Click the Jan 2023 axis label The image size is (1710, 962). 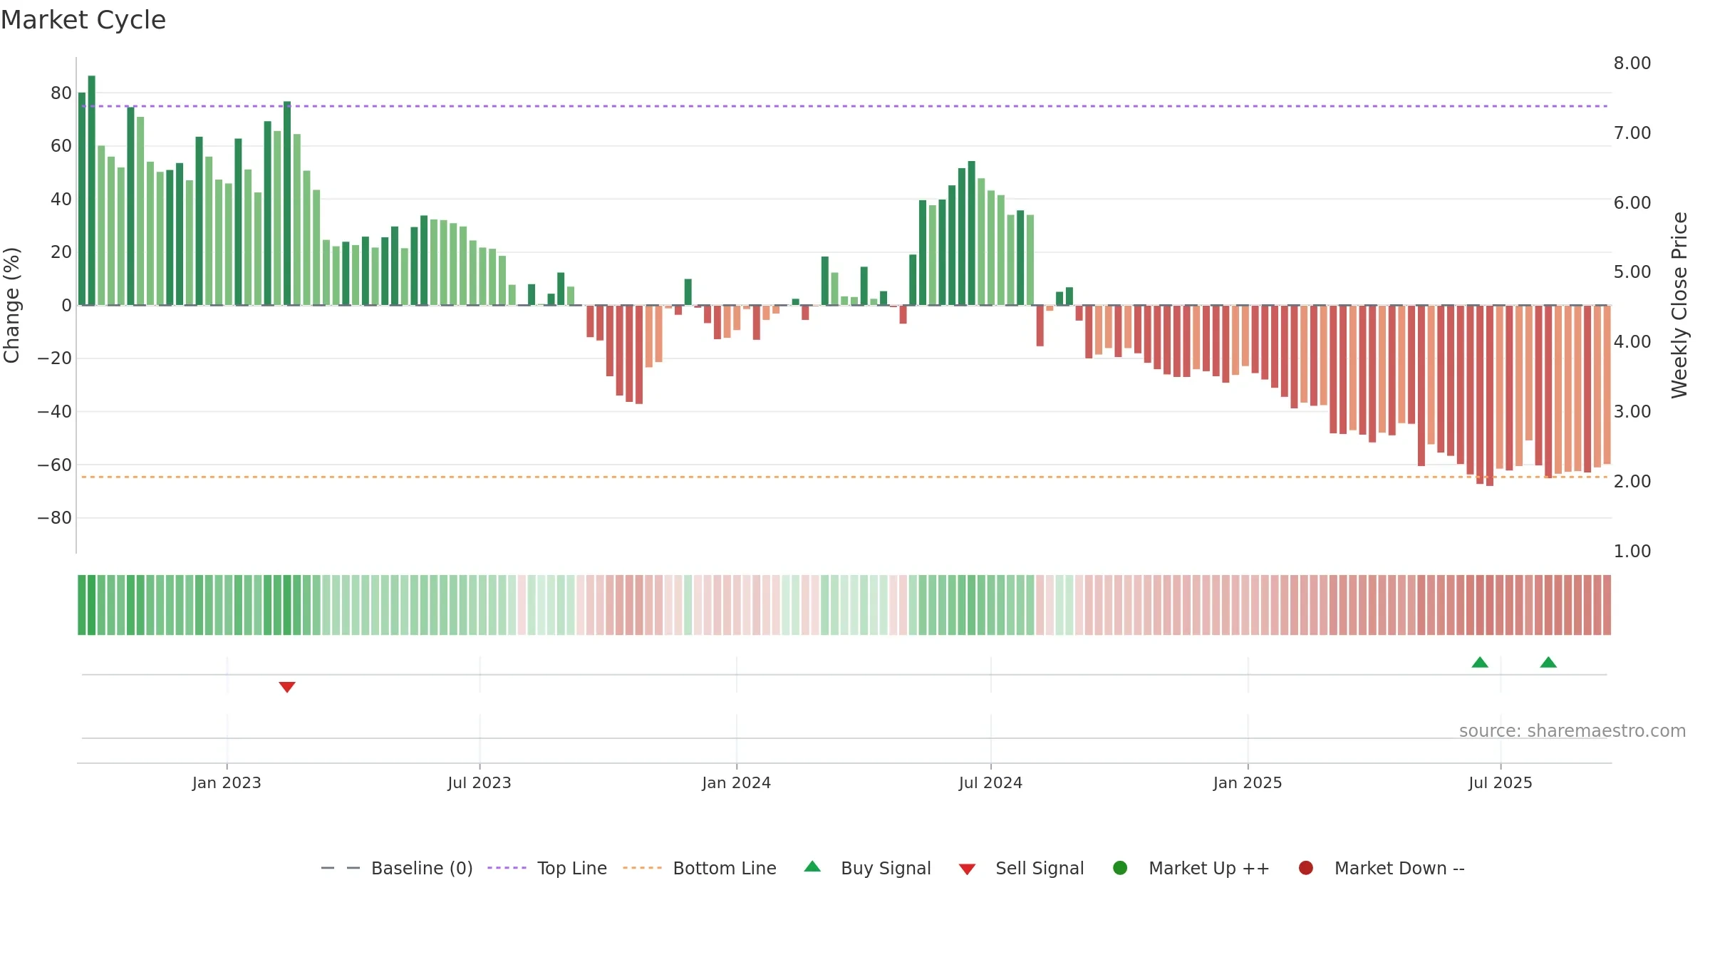(x=227, y=782)
